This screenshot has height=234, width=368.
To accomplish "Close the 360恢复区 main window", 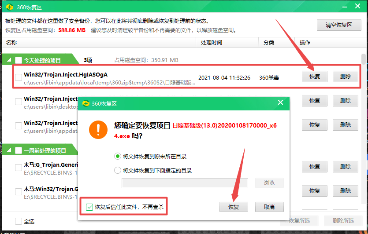I will 357,6.
